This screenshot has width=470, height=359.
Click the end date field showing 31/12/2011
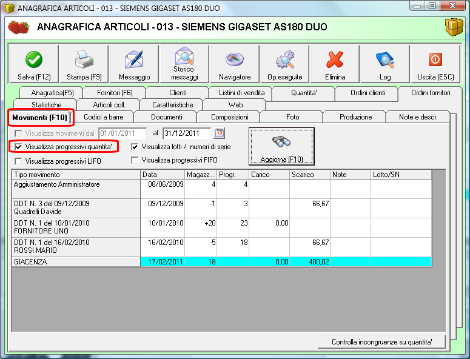point(186,133)
